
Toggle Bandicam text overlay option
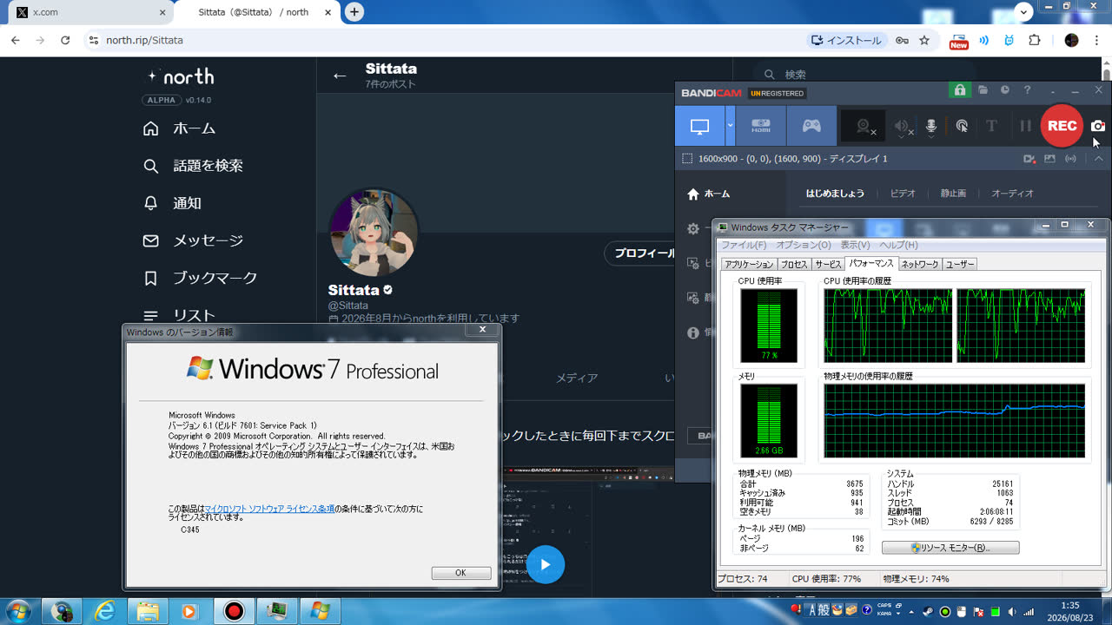tap(991, 127)
